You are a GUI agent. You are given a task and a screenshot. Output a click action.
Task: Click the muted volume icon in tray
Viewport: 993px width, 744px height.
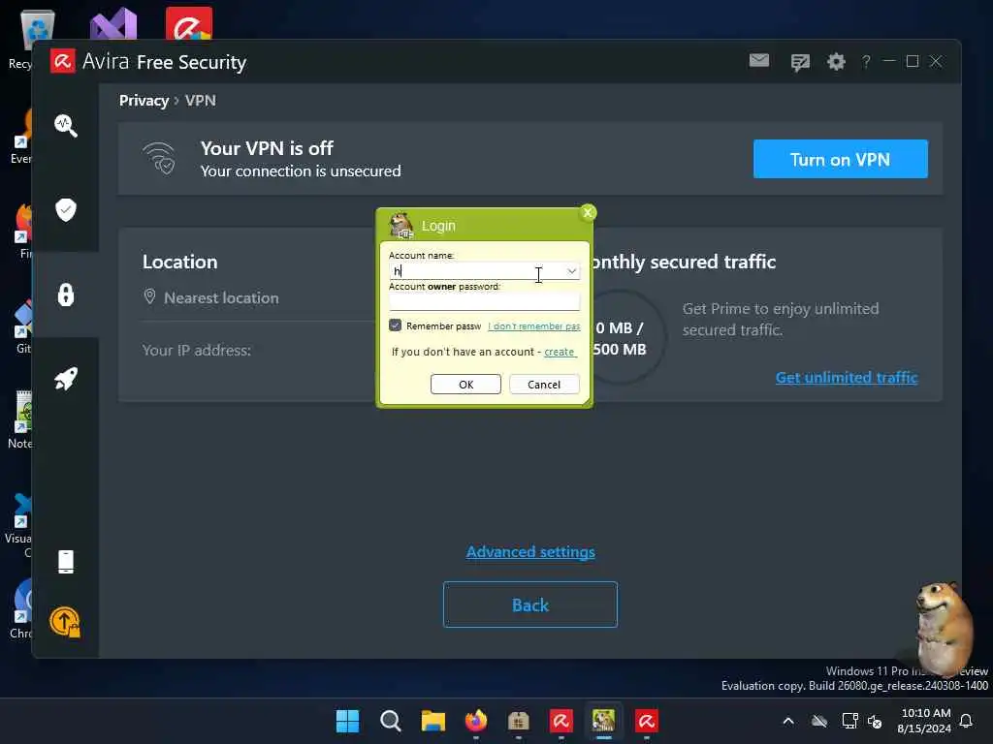[876, 721]
